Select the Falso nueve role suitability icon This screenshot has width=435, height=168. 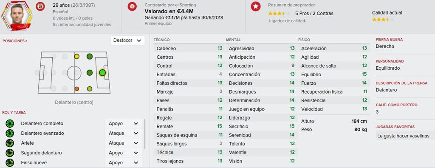tap(10, 162)
